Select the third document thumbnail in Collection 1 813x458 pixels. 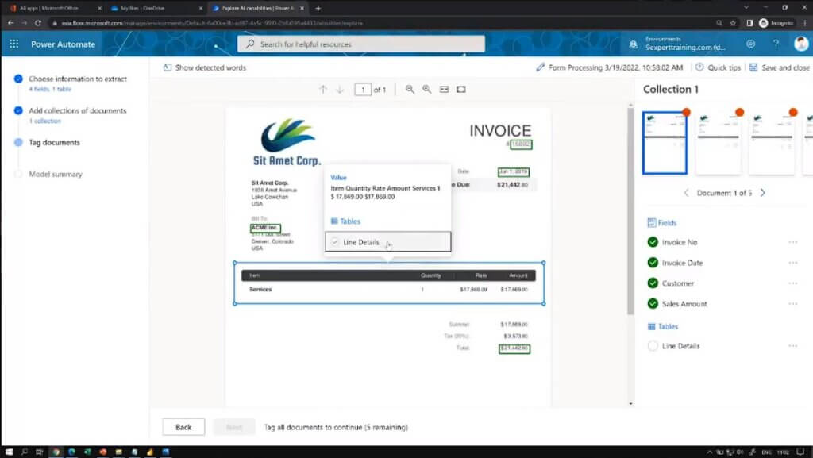(772, 142)
